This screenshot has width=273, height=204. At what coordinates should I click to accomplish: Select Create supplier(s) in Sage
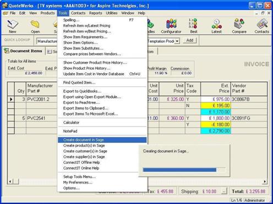pyautogui.click(x=99, y=157)
